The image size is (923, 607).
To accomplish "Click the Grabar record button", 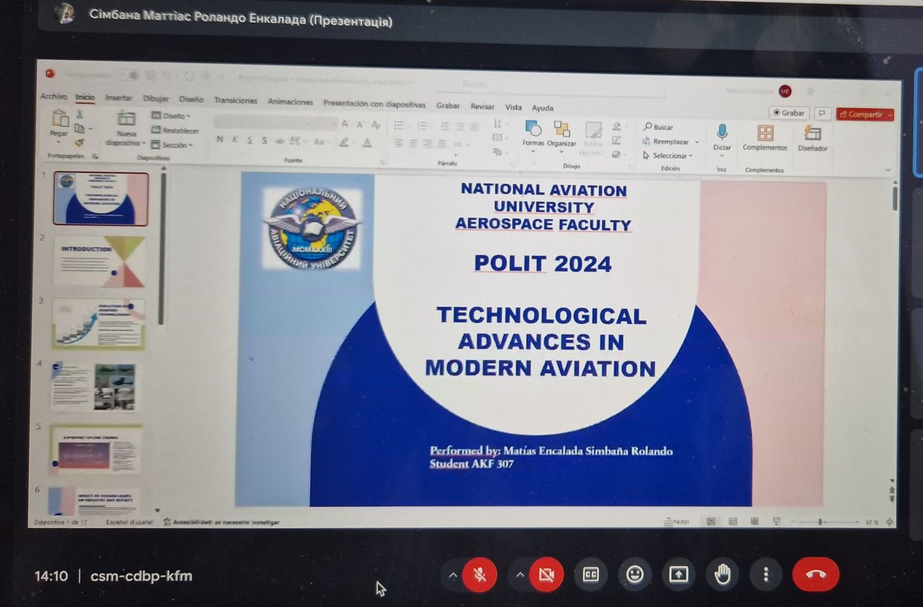I will (x=789, y=113).
